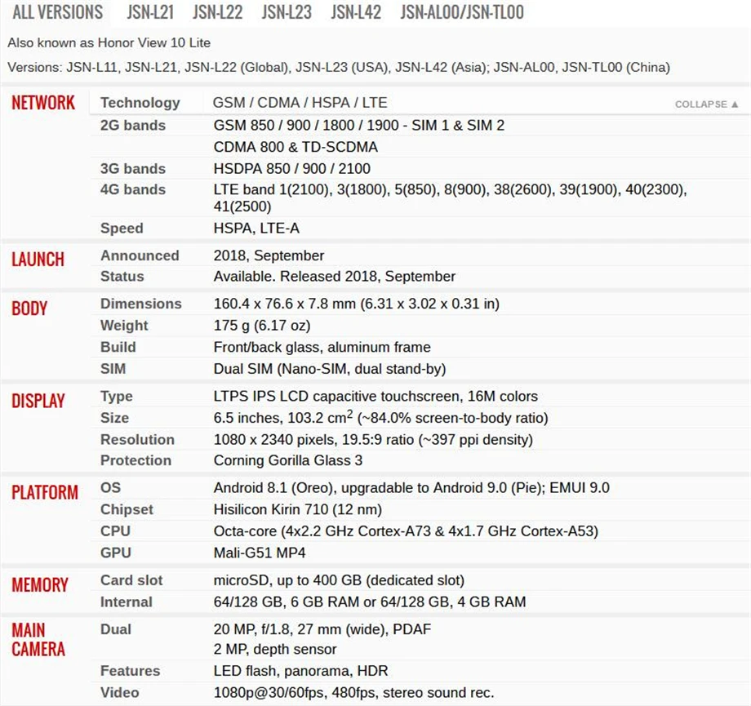Image resolution: width=751 pixels, height=706 pixels.
Task: Click the OS label
Action: click(111, 487)
